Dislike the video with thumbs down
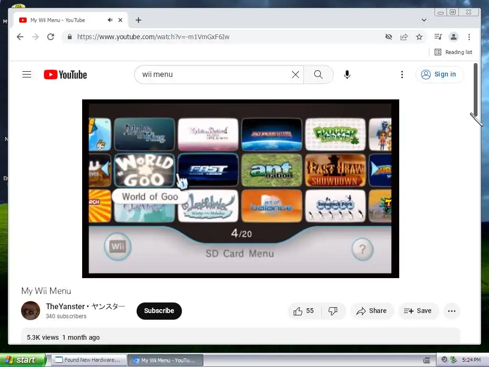 (333, 311)
